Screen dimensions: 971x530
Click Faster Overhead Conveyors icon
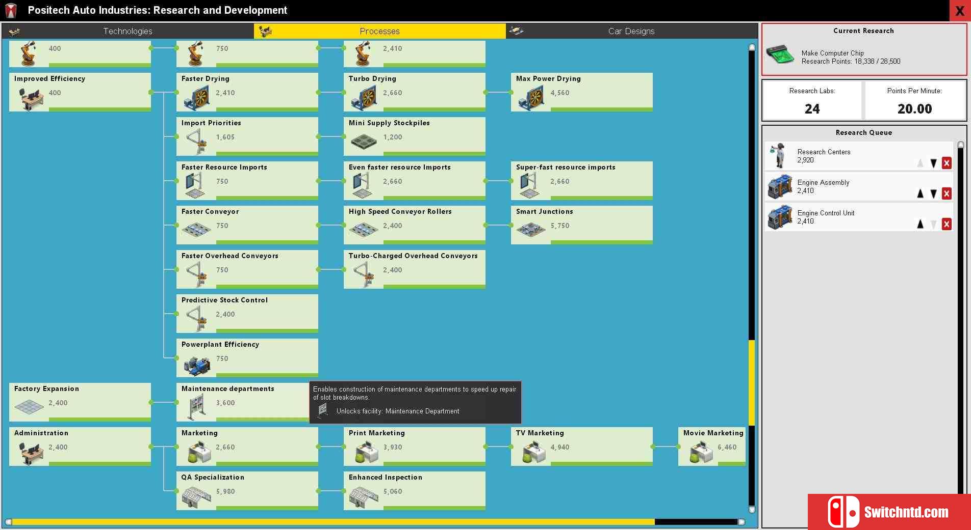pyautogui.click(x=197, y=275)
